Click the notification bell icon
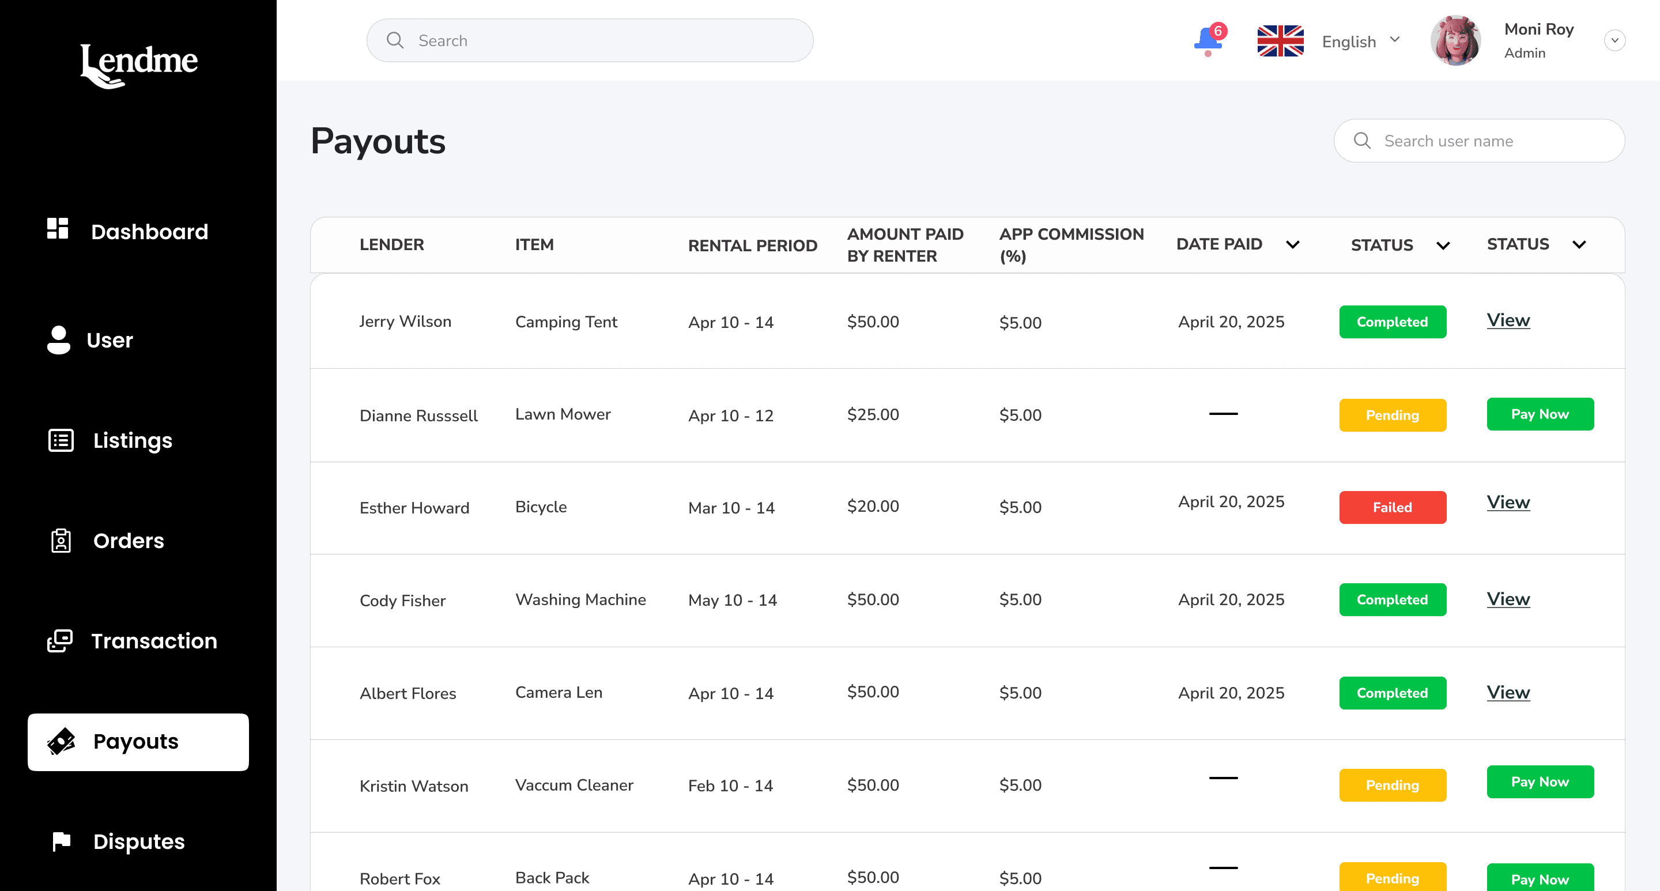The image size is (1660, 891). pyautogui.click(x=1207, y=40)
